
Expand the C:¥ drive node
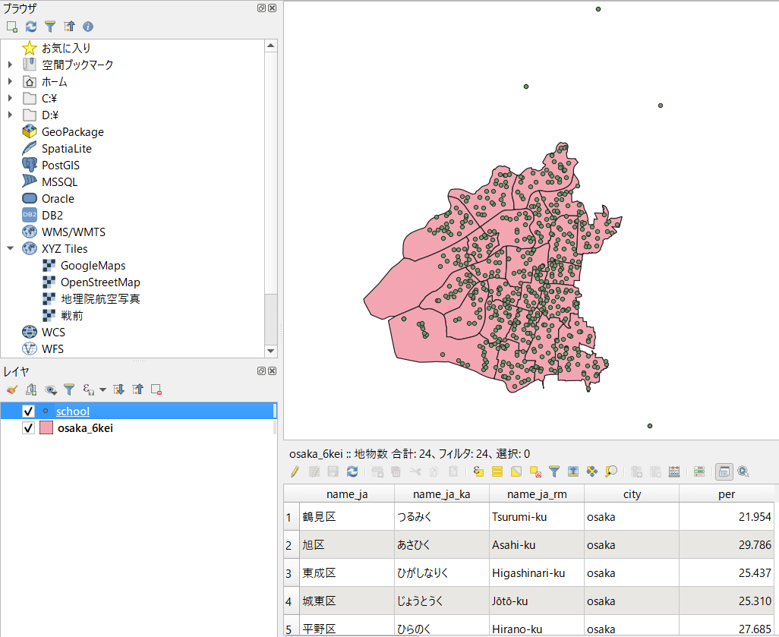[x=10, y=99]
